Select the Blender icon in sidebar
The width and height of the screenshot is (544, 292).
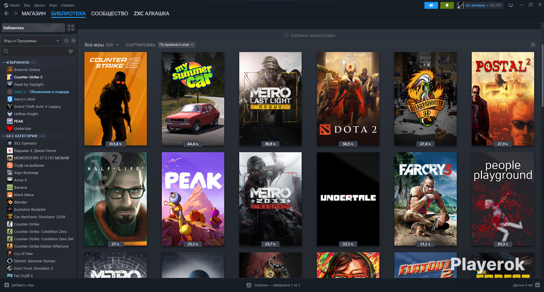coord(10,202)
